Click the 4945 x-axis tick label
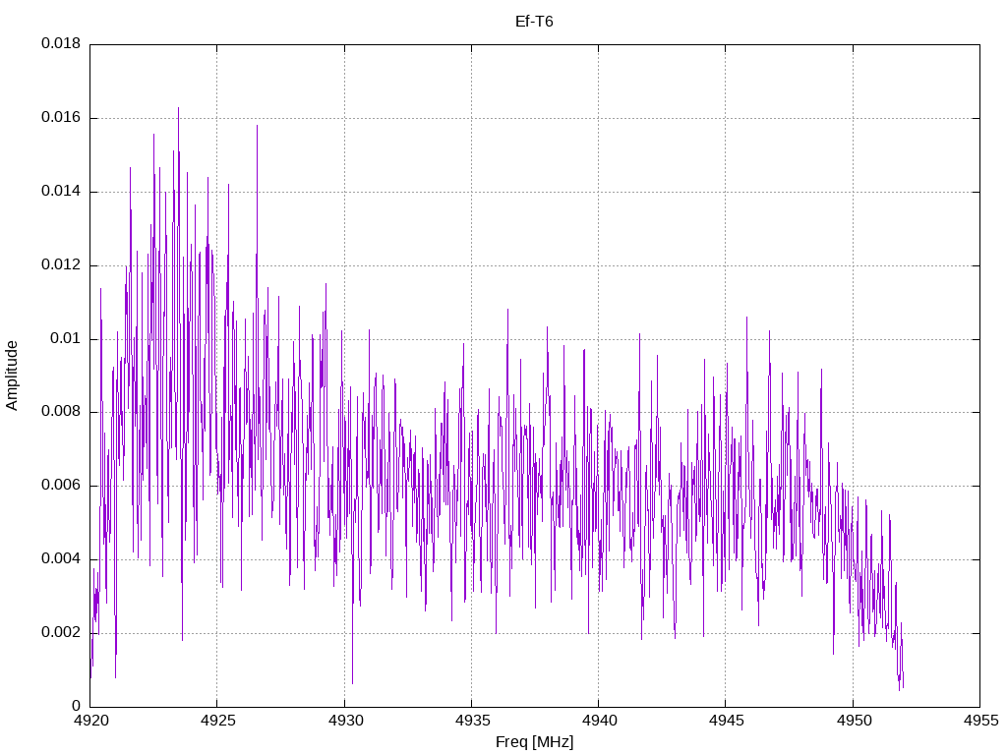This screenshot has width=1007, height=755. pos(726,721)
